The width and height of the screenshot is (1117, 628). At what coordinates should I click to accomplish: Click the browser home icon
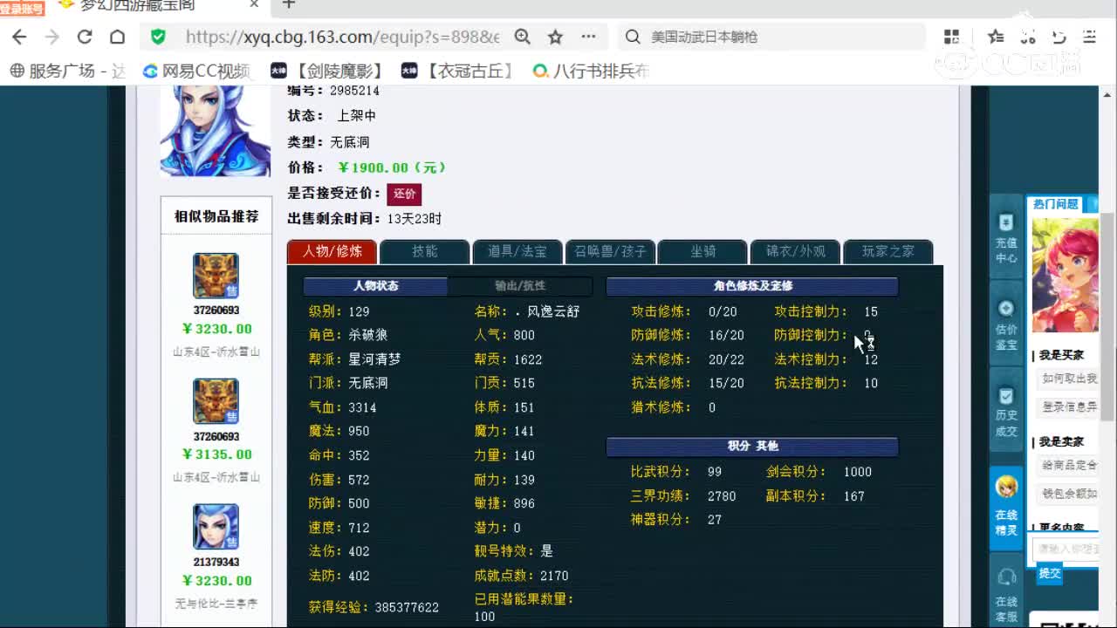[x=118, y=38]
